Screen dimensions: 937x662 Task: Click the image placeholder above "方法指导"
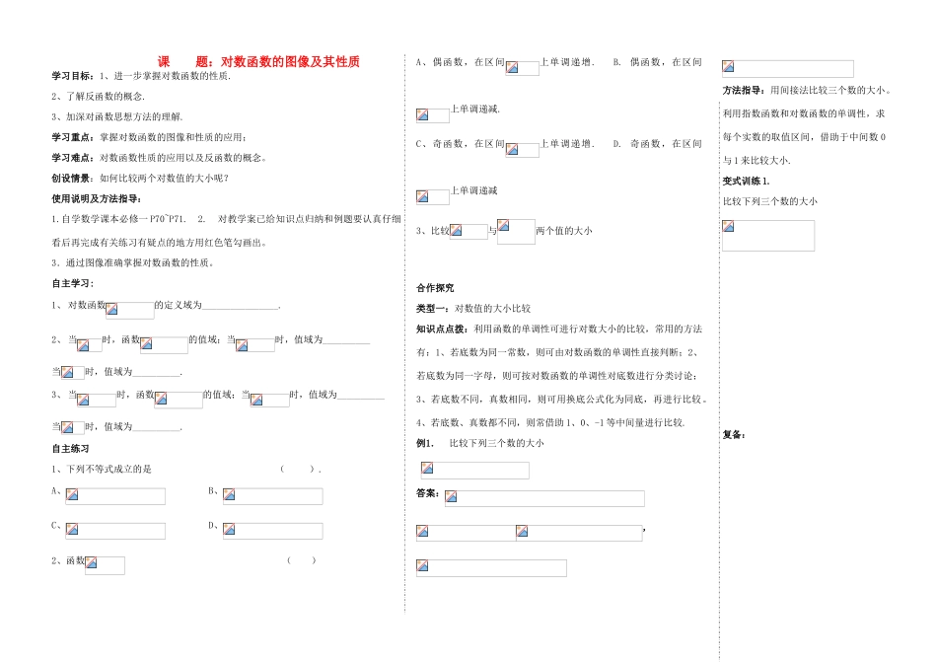pos(788,69)
